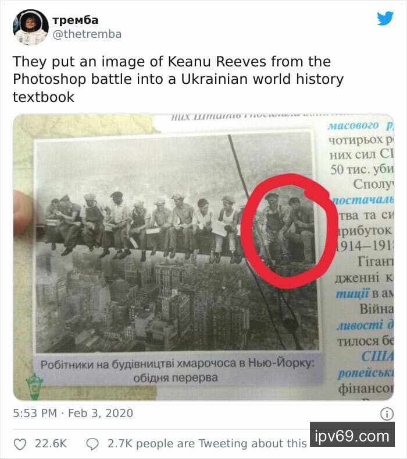This screenshot has width=407, height=459.
Task: View the 22.6K likes count
Action: click(51, 443)
